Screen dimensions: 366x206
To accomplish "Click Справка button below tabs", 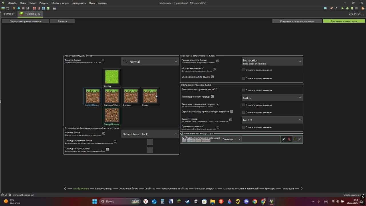I will coord(62,21).
